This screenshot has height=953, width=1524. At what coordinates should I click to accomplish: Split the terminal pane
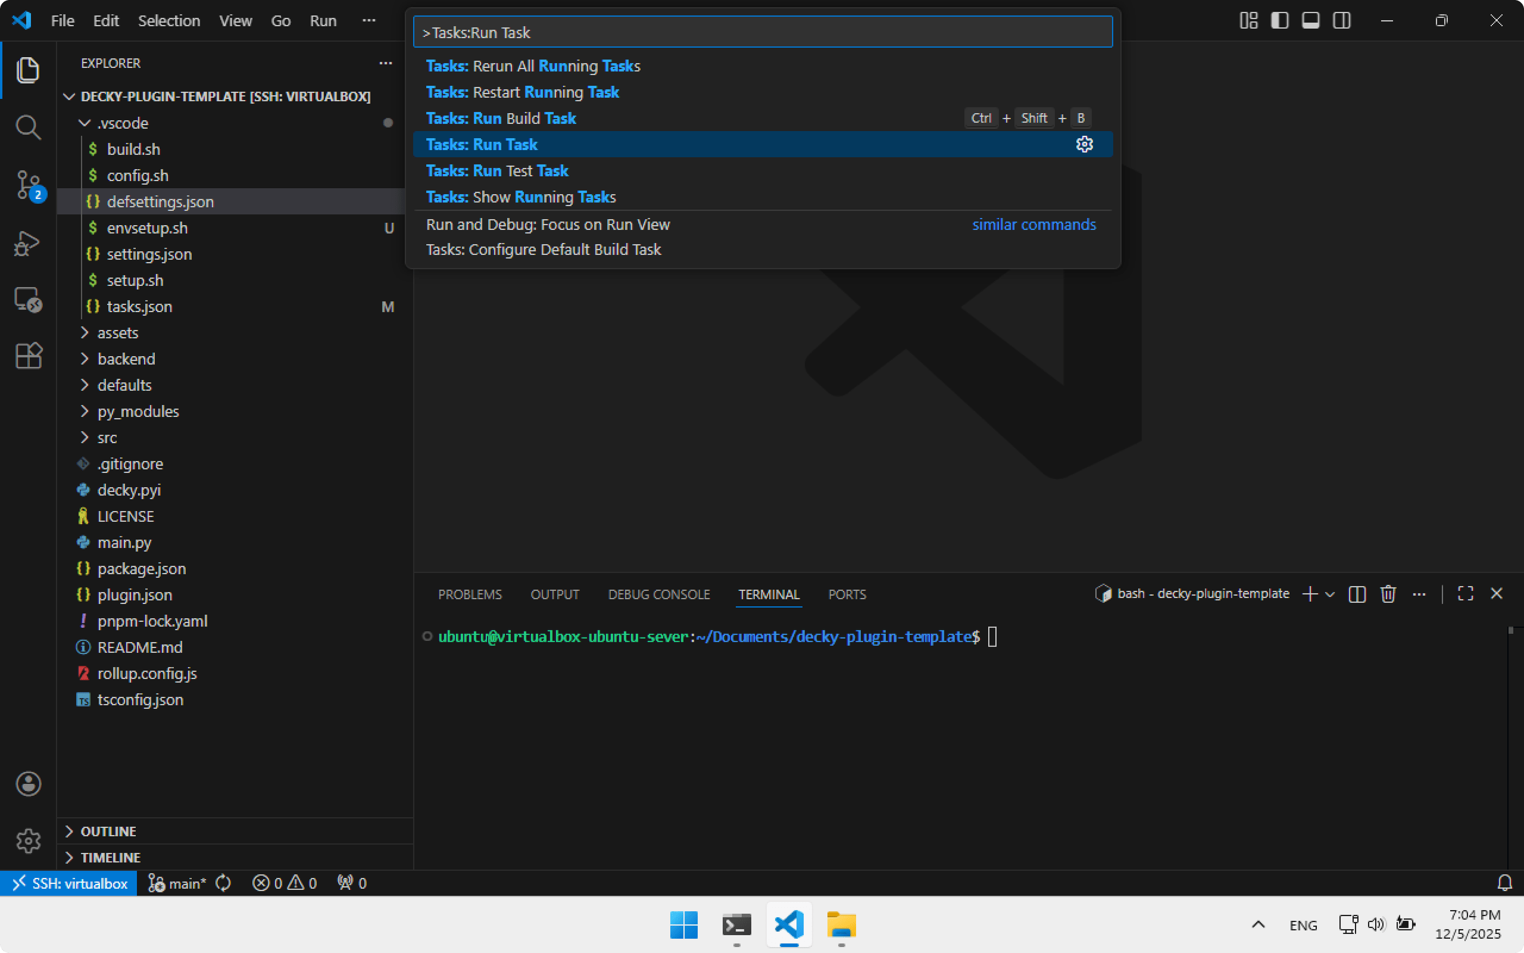(x=1357, y=594)
